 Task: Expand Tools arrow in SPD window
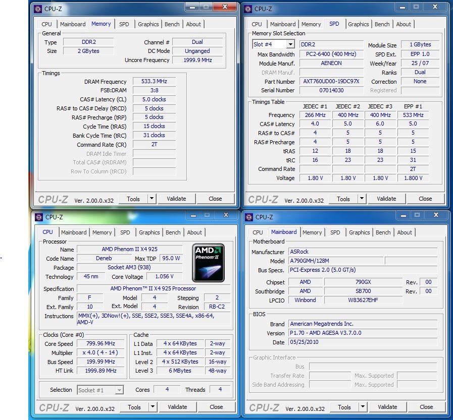(362, 199)
